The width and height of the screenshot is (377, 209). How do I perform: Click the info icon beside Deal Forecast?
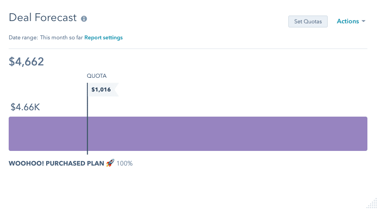click(84, 19)
